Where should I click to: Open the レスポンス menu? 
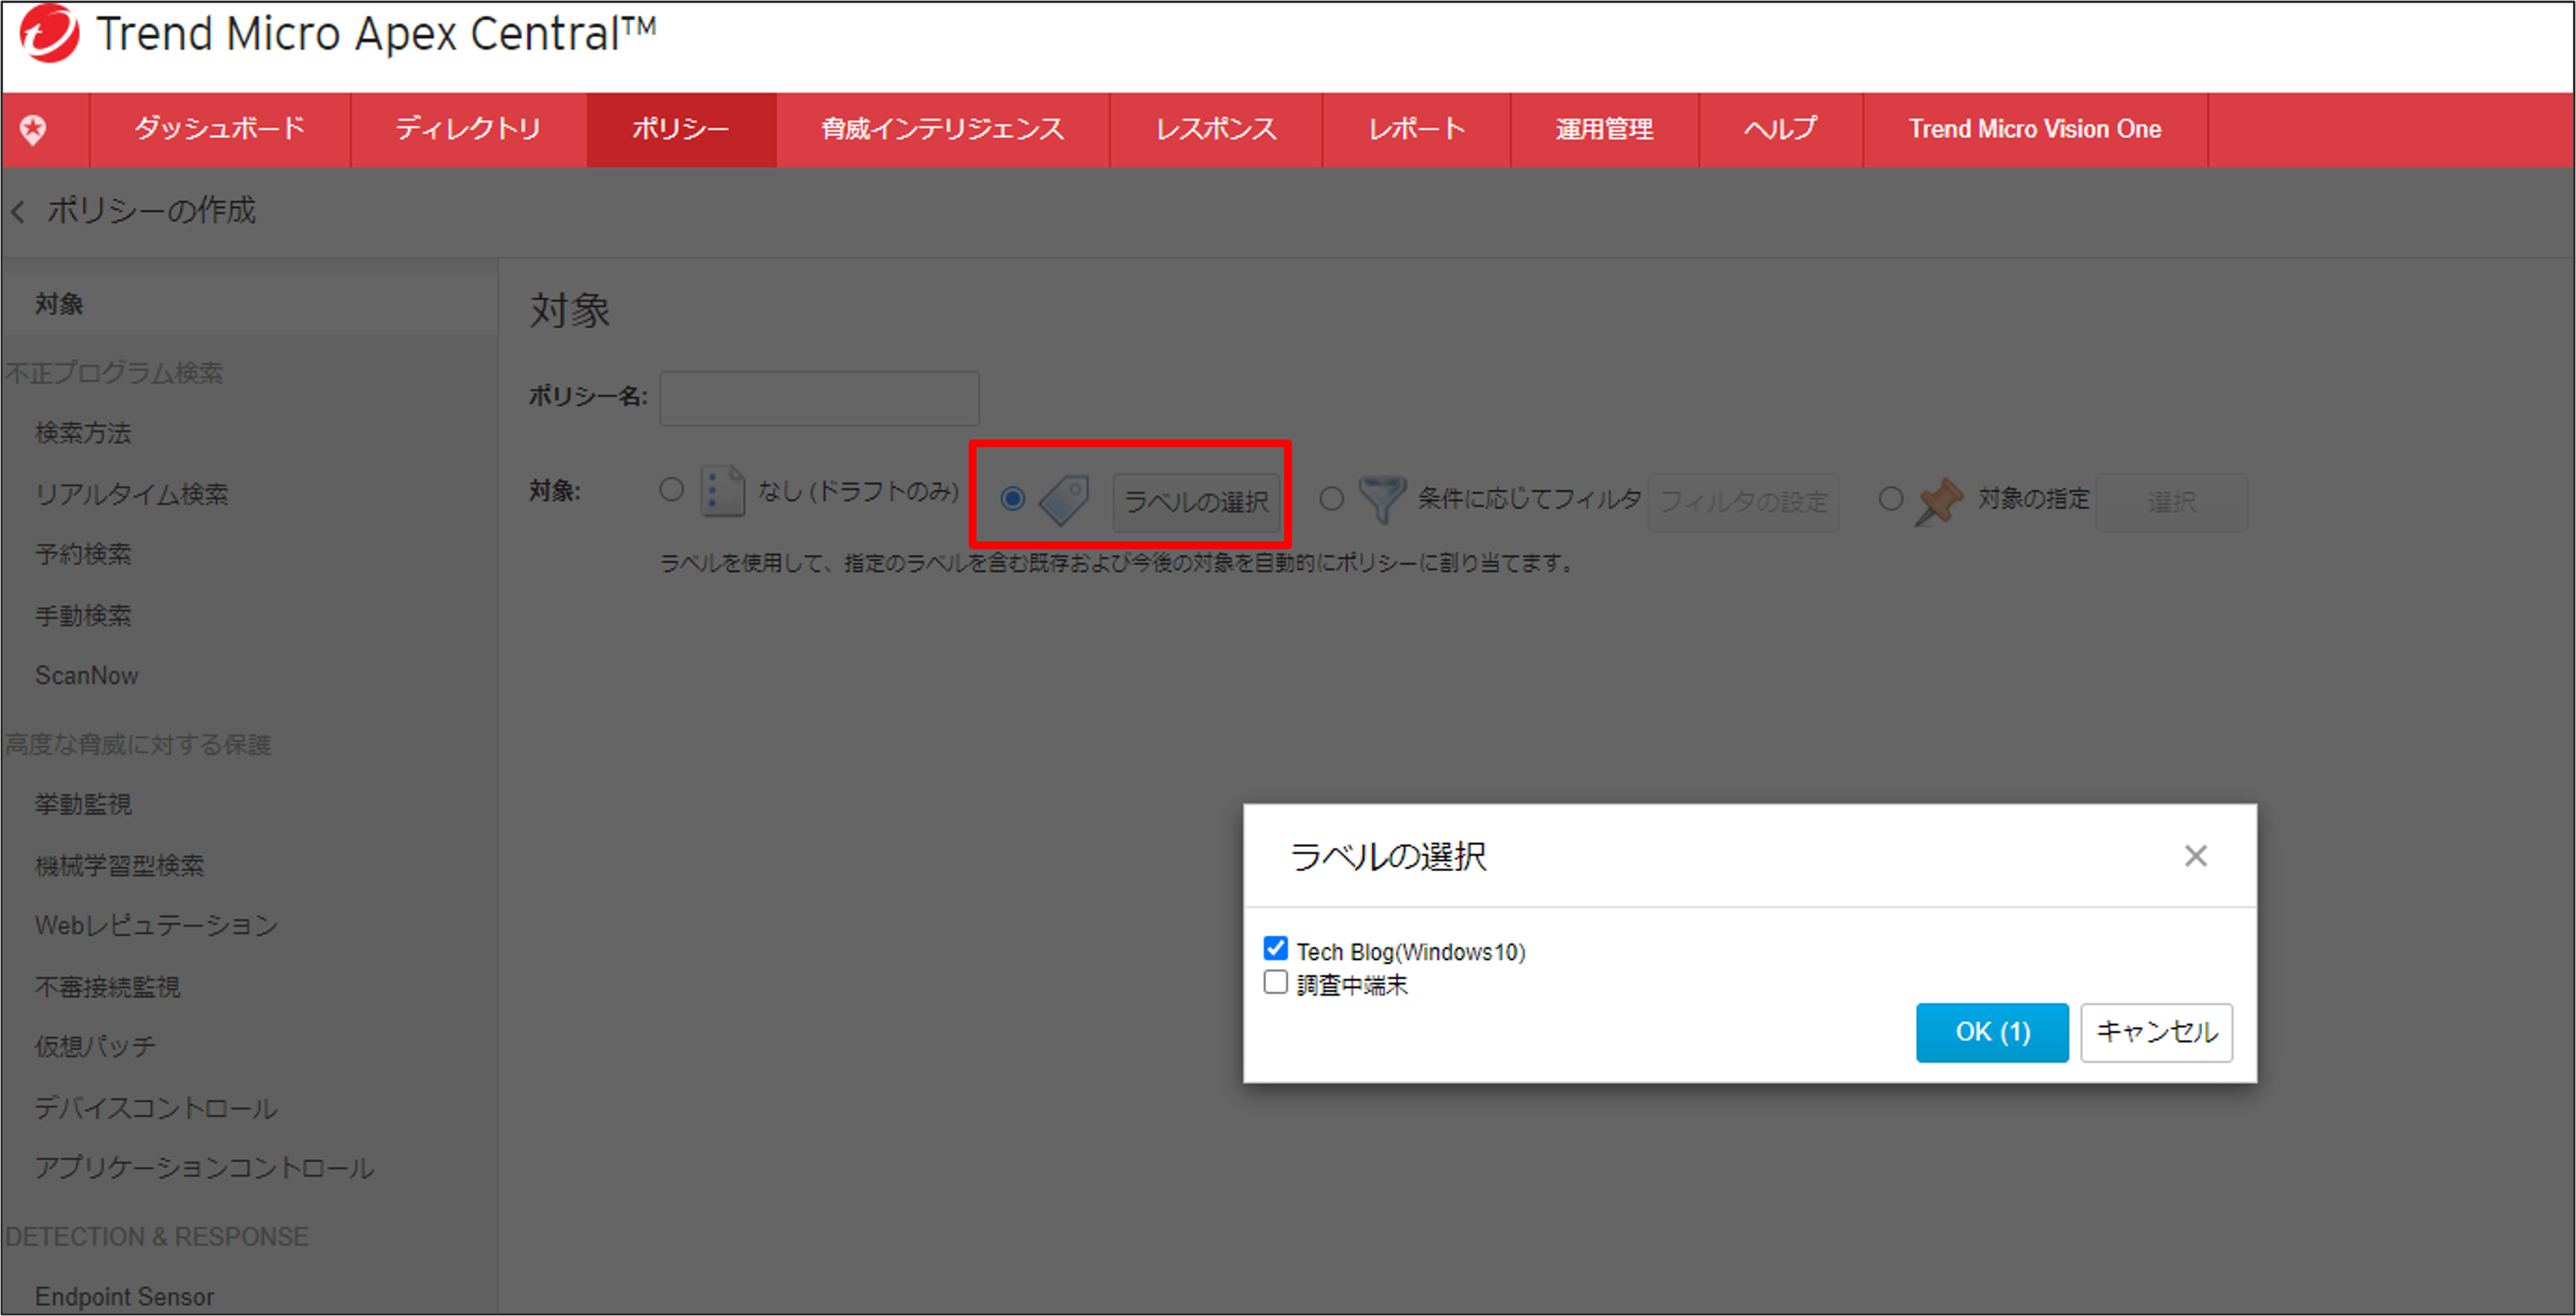[1216, 129]
